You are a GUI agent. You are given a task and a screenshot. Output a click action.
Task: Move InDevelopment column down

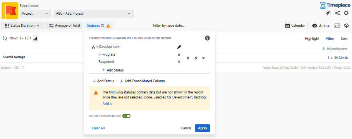196,58
